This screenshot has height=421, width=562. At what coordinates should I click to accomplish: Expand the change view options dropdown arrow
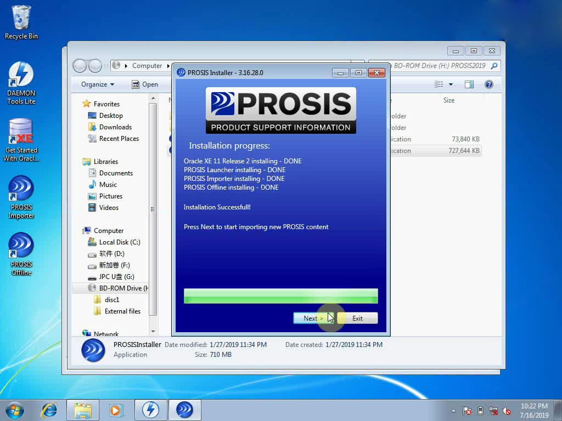coord(451,84)
